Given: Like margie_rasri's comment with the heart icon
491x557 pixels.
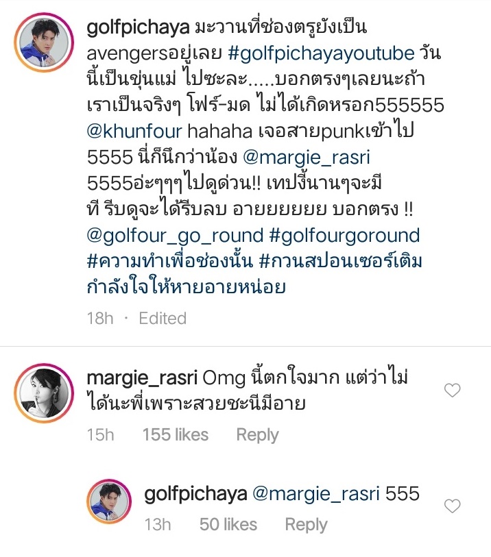Looking at the screenshot, I should pyautogui.click(x=452, y=391).
